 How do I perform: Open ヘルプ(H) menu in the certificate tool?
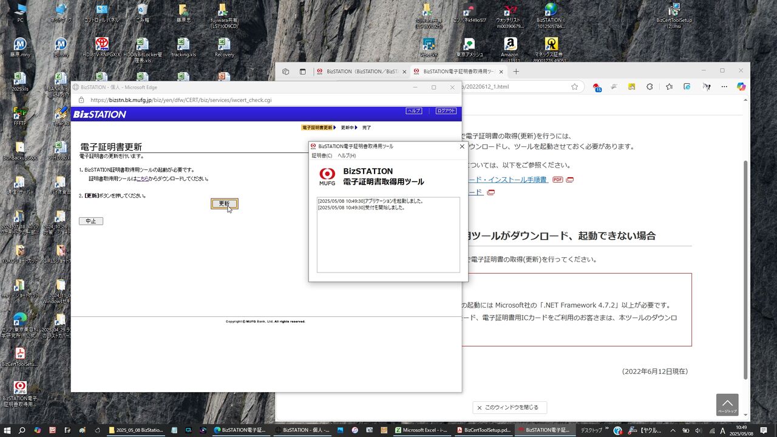pos(347,156)
